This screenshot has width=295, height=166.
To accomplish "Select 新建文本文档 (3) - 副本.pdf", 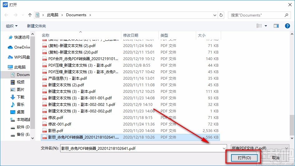I will (130, 91).
